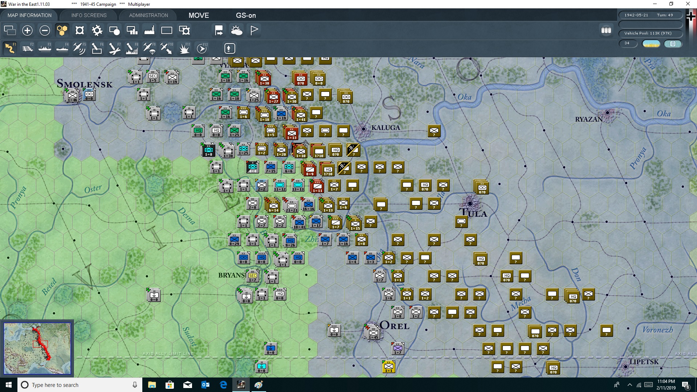Image resolution: width=697 pixels, height=392 pixels.
Task: Select Amphibious Transport mode (F4)
Action: pyautogui.click(x=62, y=48)
